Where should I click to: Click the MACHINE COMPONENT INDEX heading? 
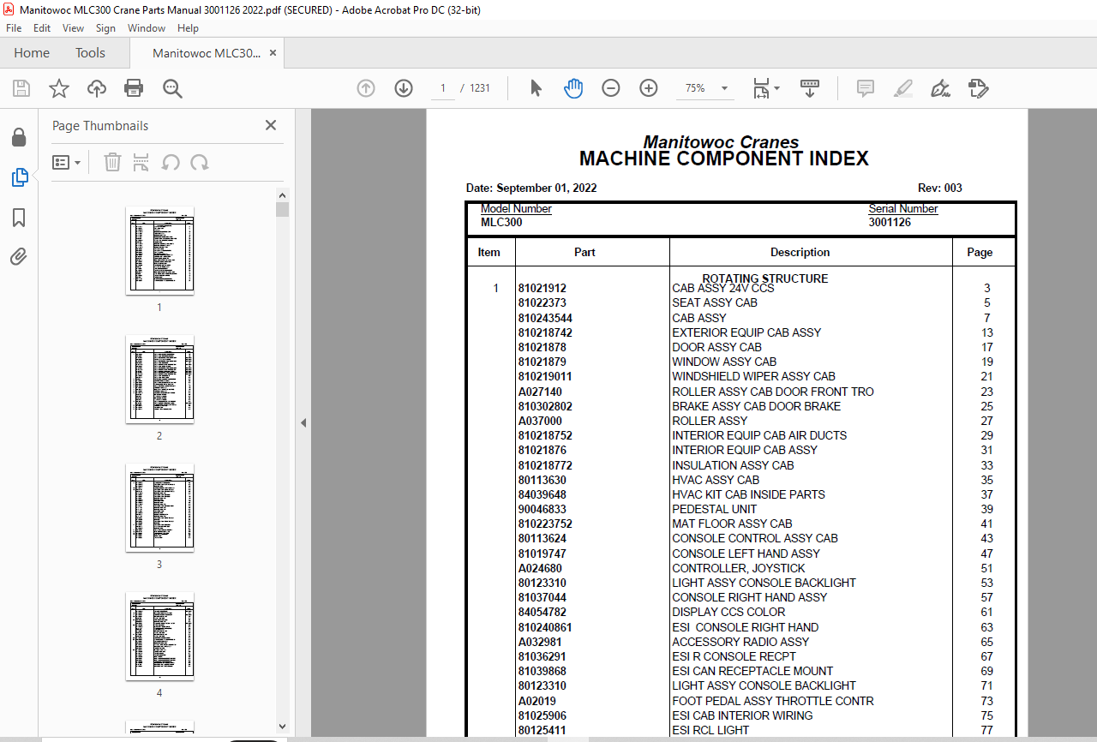(x=724, y=159)
